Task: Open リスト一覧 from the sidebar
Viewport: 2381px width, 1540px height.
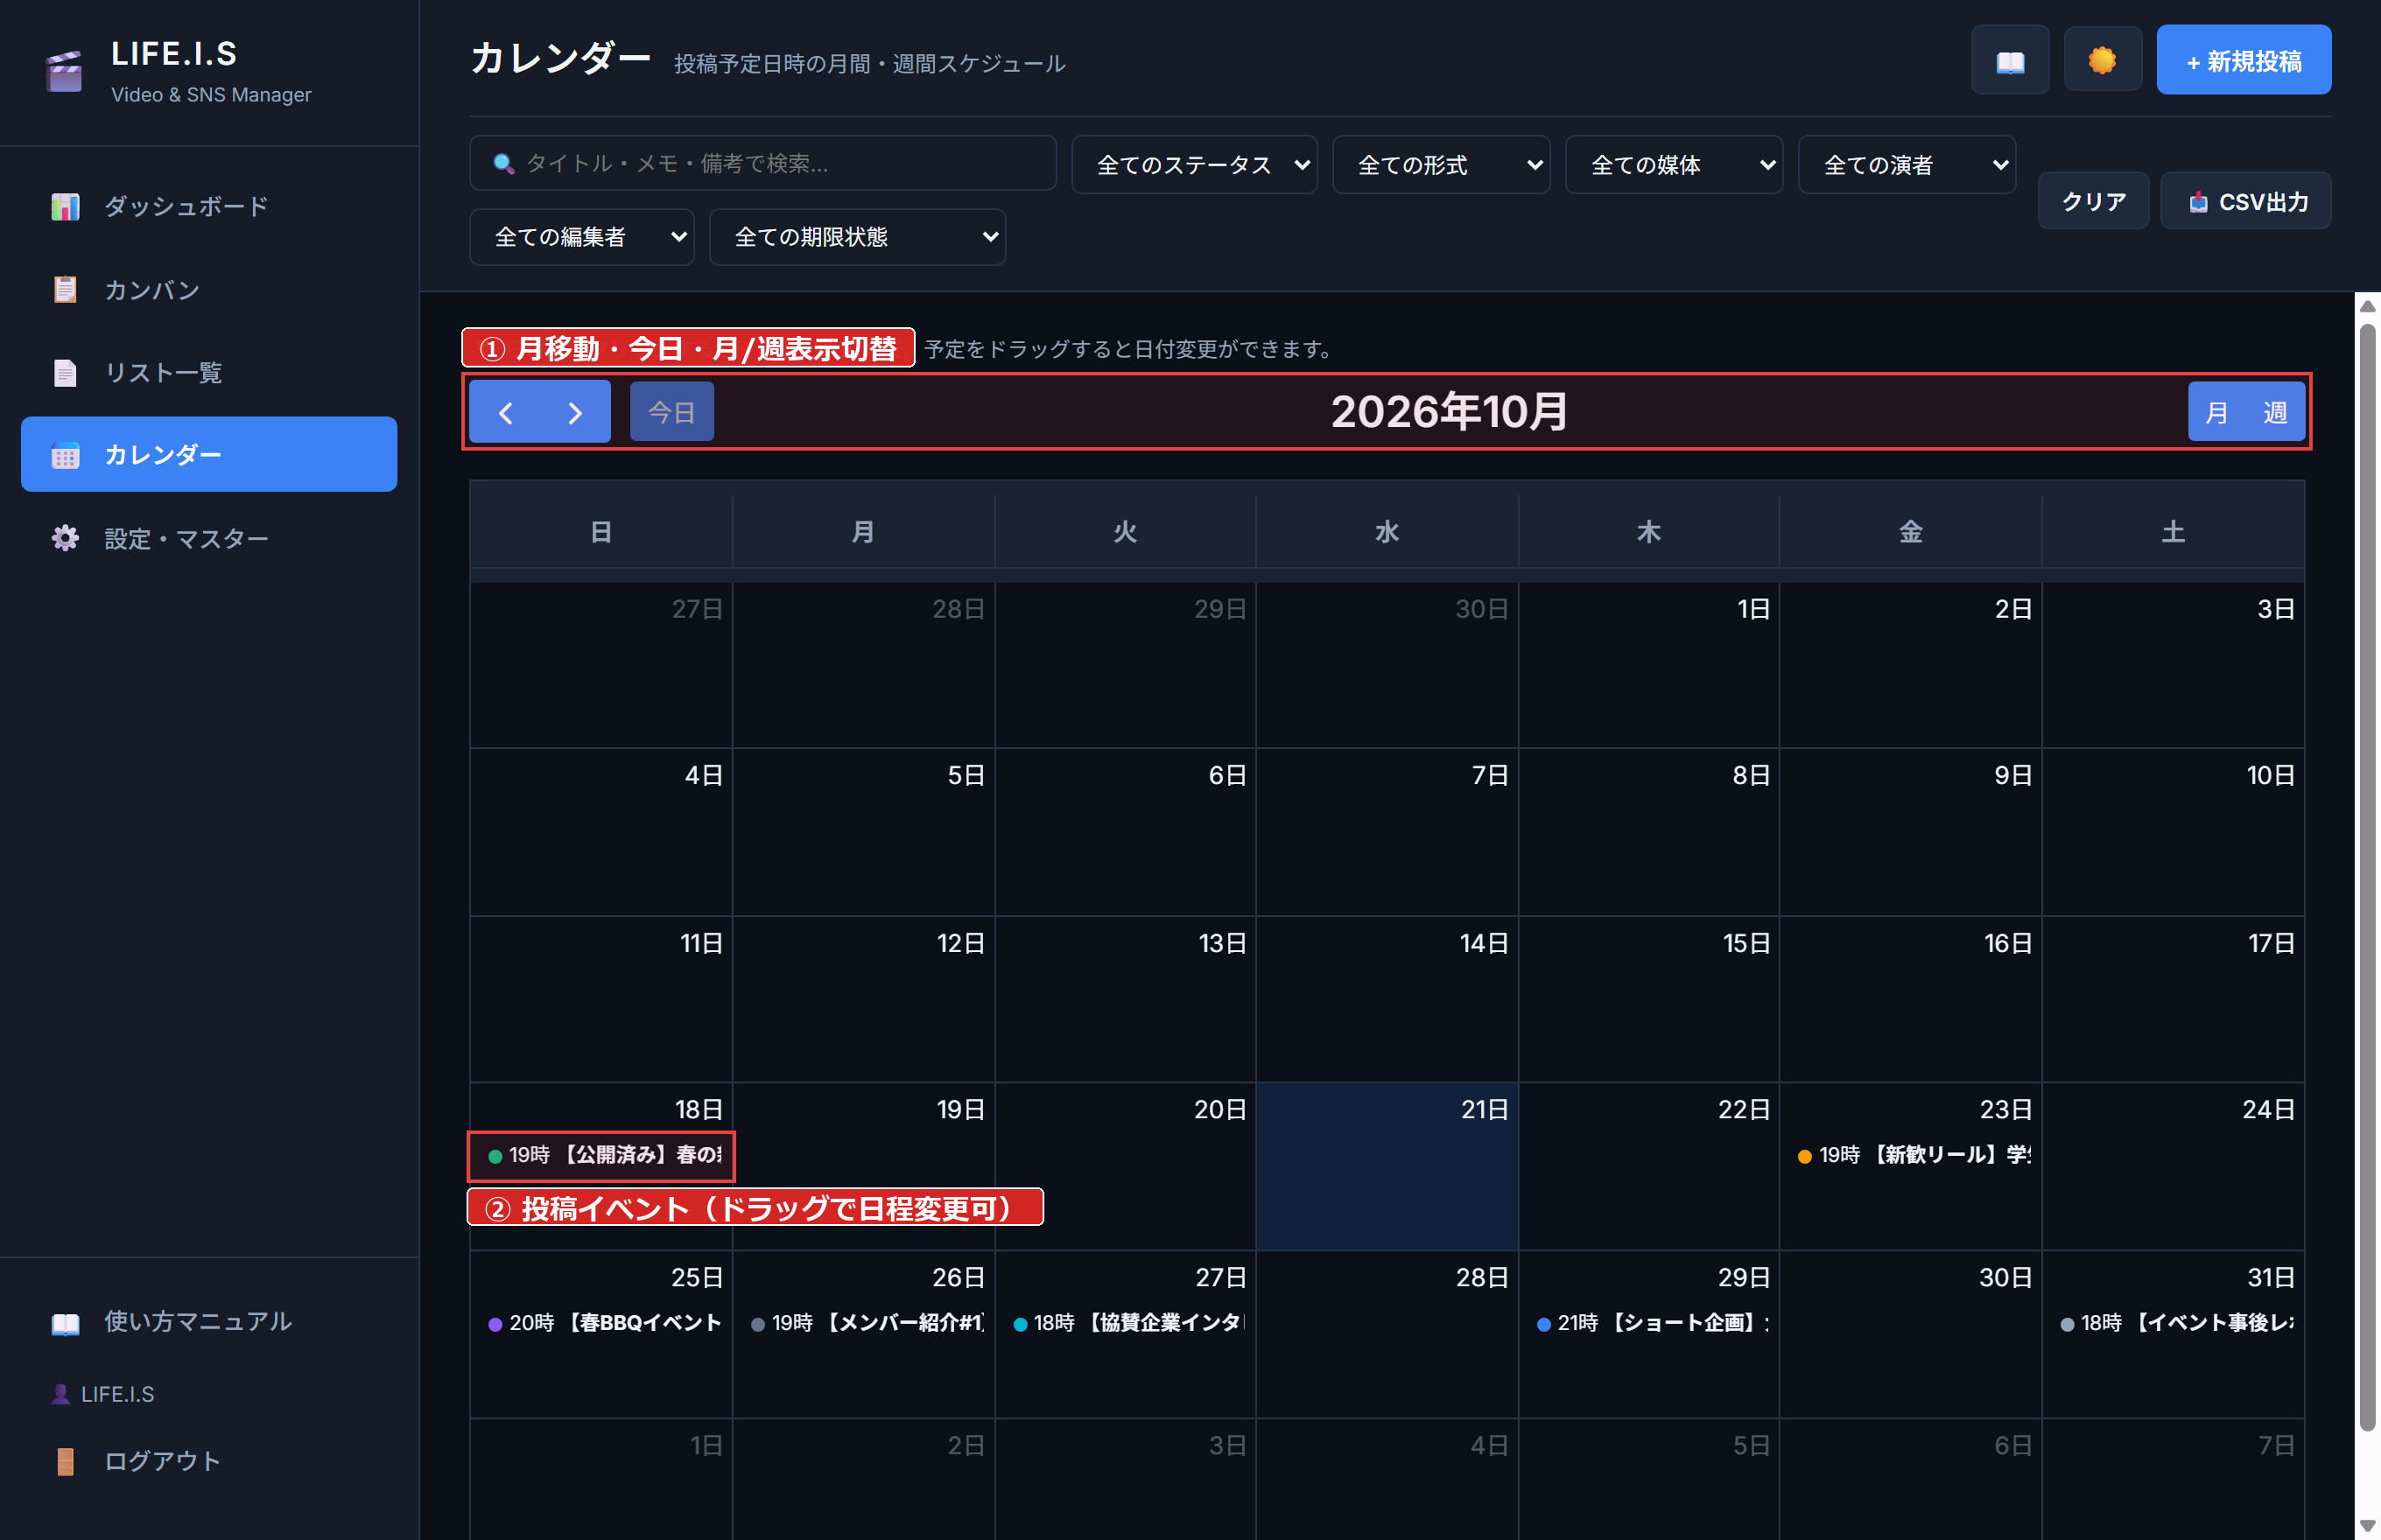Action: [x=209, y=373]
